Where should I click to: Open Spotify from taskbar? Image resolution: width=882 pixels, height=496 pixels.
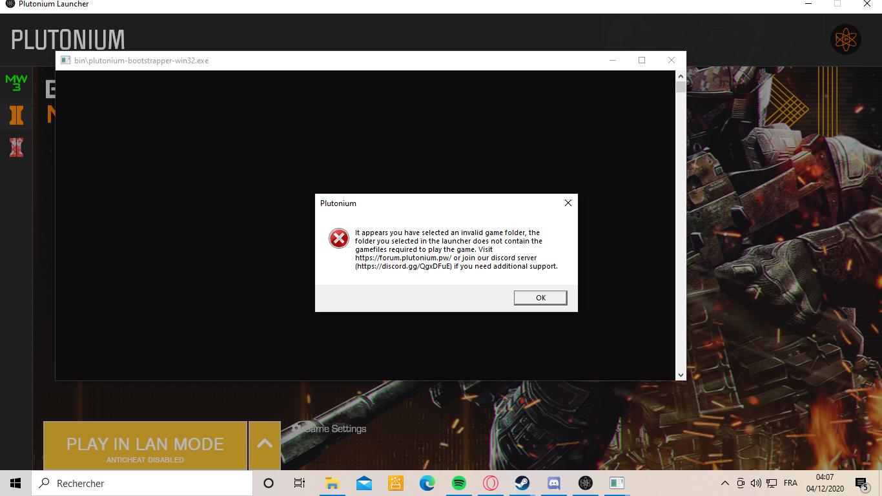tap(458, 483)
